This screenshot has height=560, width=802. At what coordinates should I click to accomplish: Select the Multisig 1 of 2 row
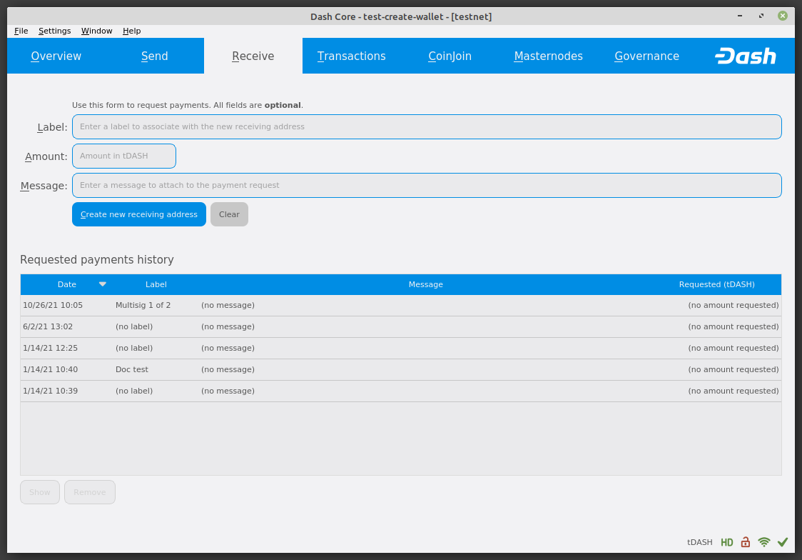coord(143,305)
